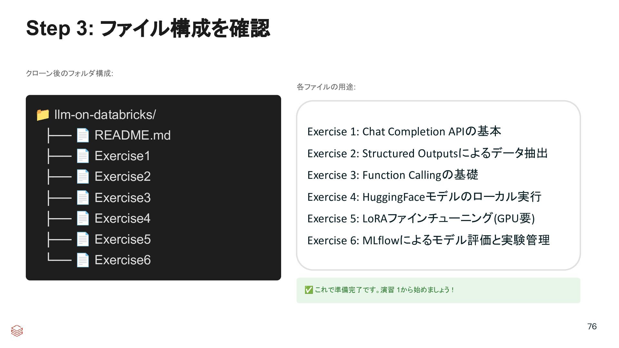Click the Exercise1 file icon

83,156
